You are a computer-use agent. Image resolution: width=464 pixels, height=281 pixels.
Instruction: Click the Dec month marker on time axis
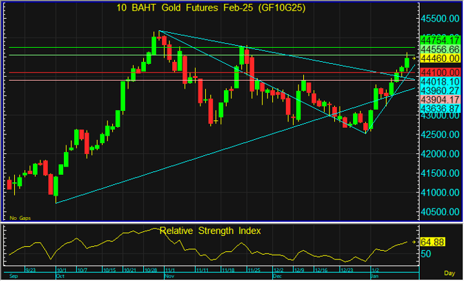[277, 276]
